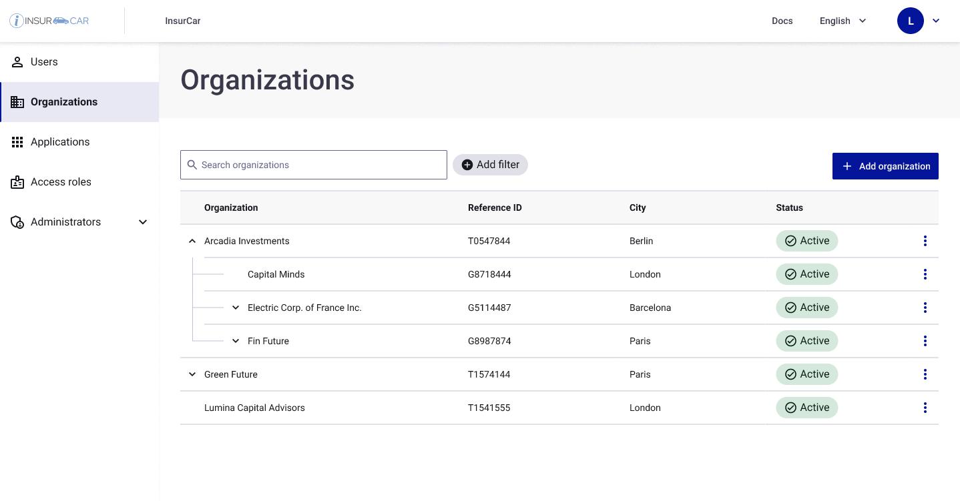The image size is (960, 501).
Task: Click the magnifier icon in the search field
Action: pos(192,164)
